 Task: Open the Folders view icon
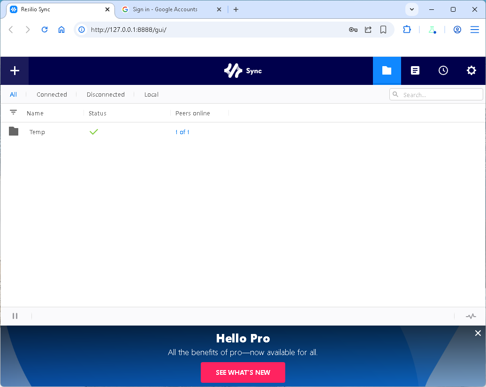pyautogui.click(x=387, y=71)
